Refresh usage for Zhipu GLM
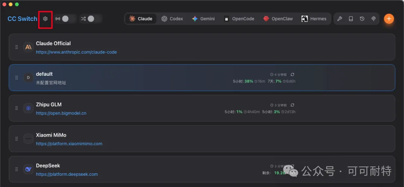Image resolution: width=404 pixels, height=187 pixels. 293,105
